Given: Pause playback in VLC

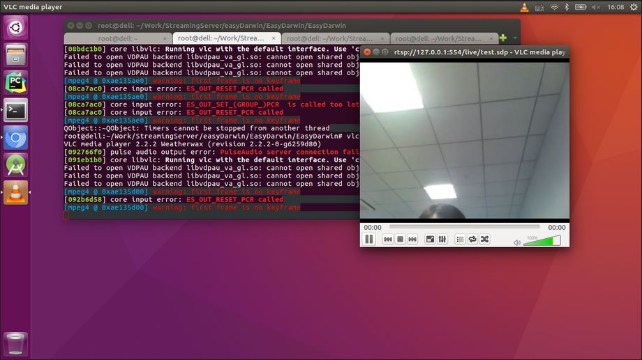Looking at the screenshot, I should pyautogui.click(x=369, y=239).
